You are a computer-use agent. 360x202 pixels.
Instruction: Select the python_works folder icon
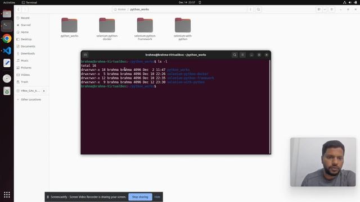(69, 25)
